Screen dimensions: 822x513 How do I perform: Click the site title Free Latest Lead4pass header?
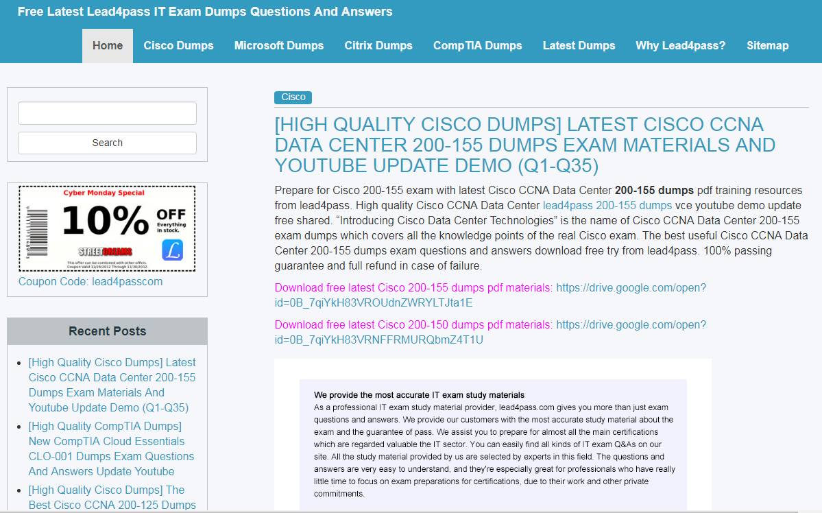[x=205, y=12]
